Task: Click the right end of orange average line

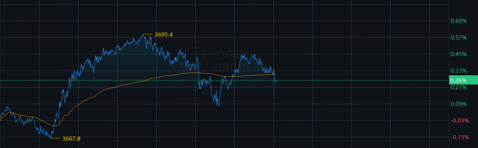Action: click(276, 75)
